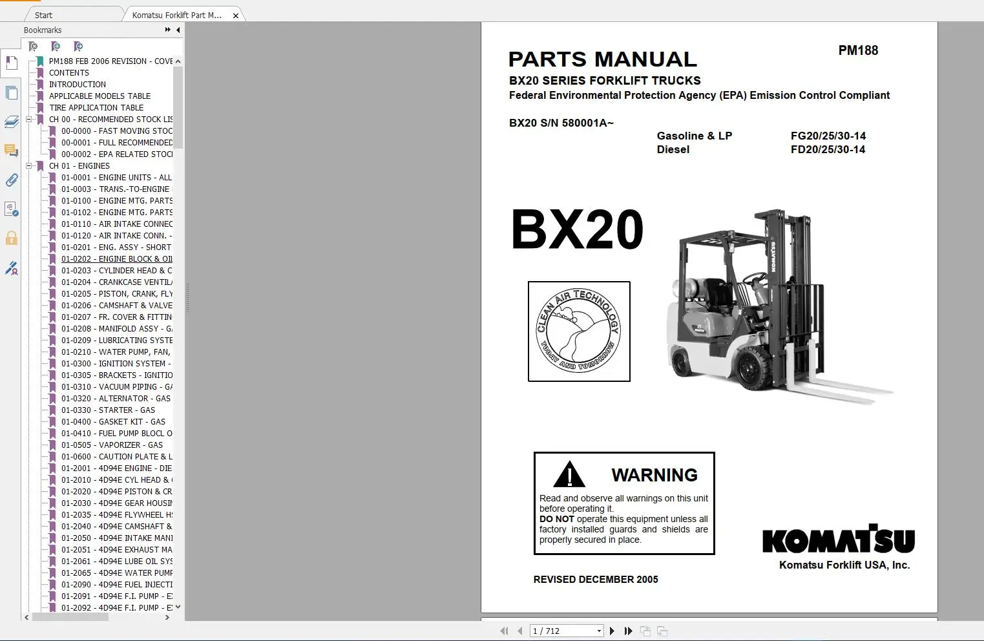Open the Layers panel in sidebar
The image size is (984, 641).
click(x=11, y=122)
